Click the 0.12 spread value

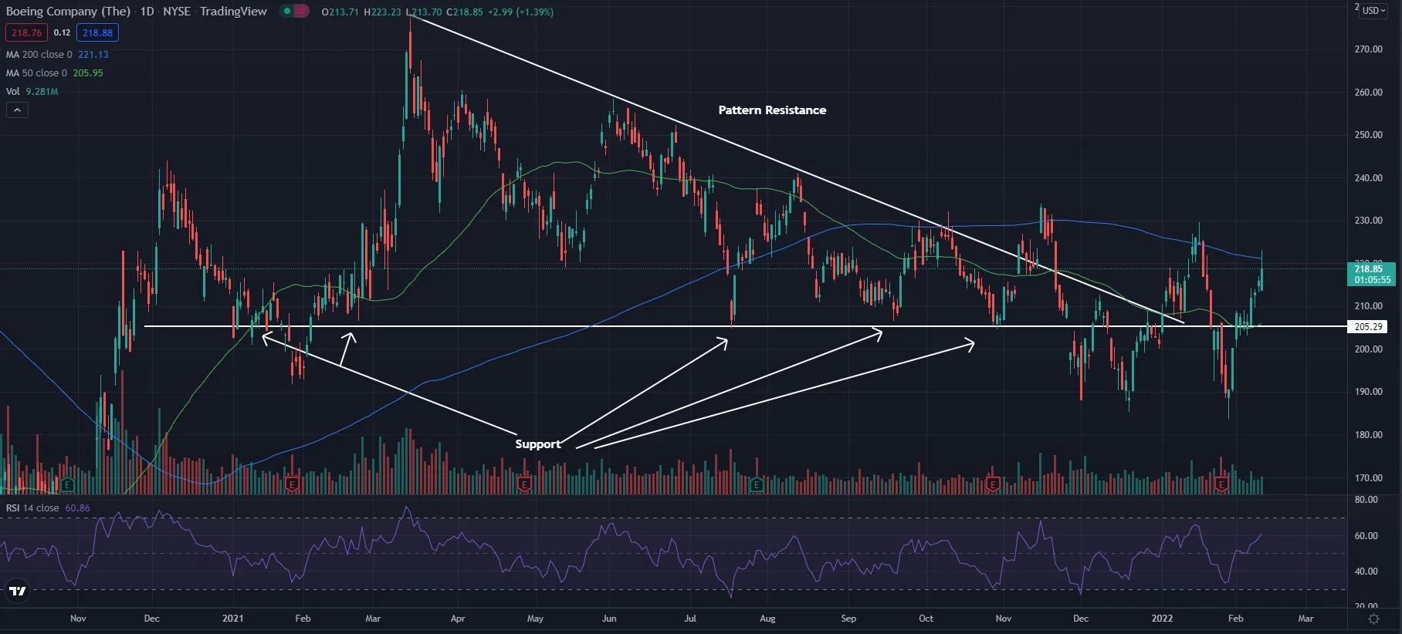(x=62, y=32)
